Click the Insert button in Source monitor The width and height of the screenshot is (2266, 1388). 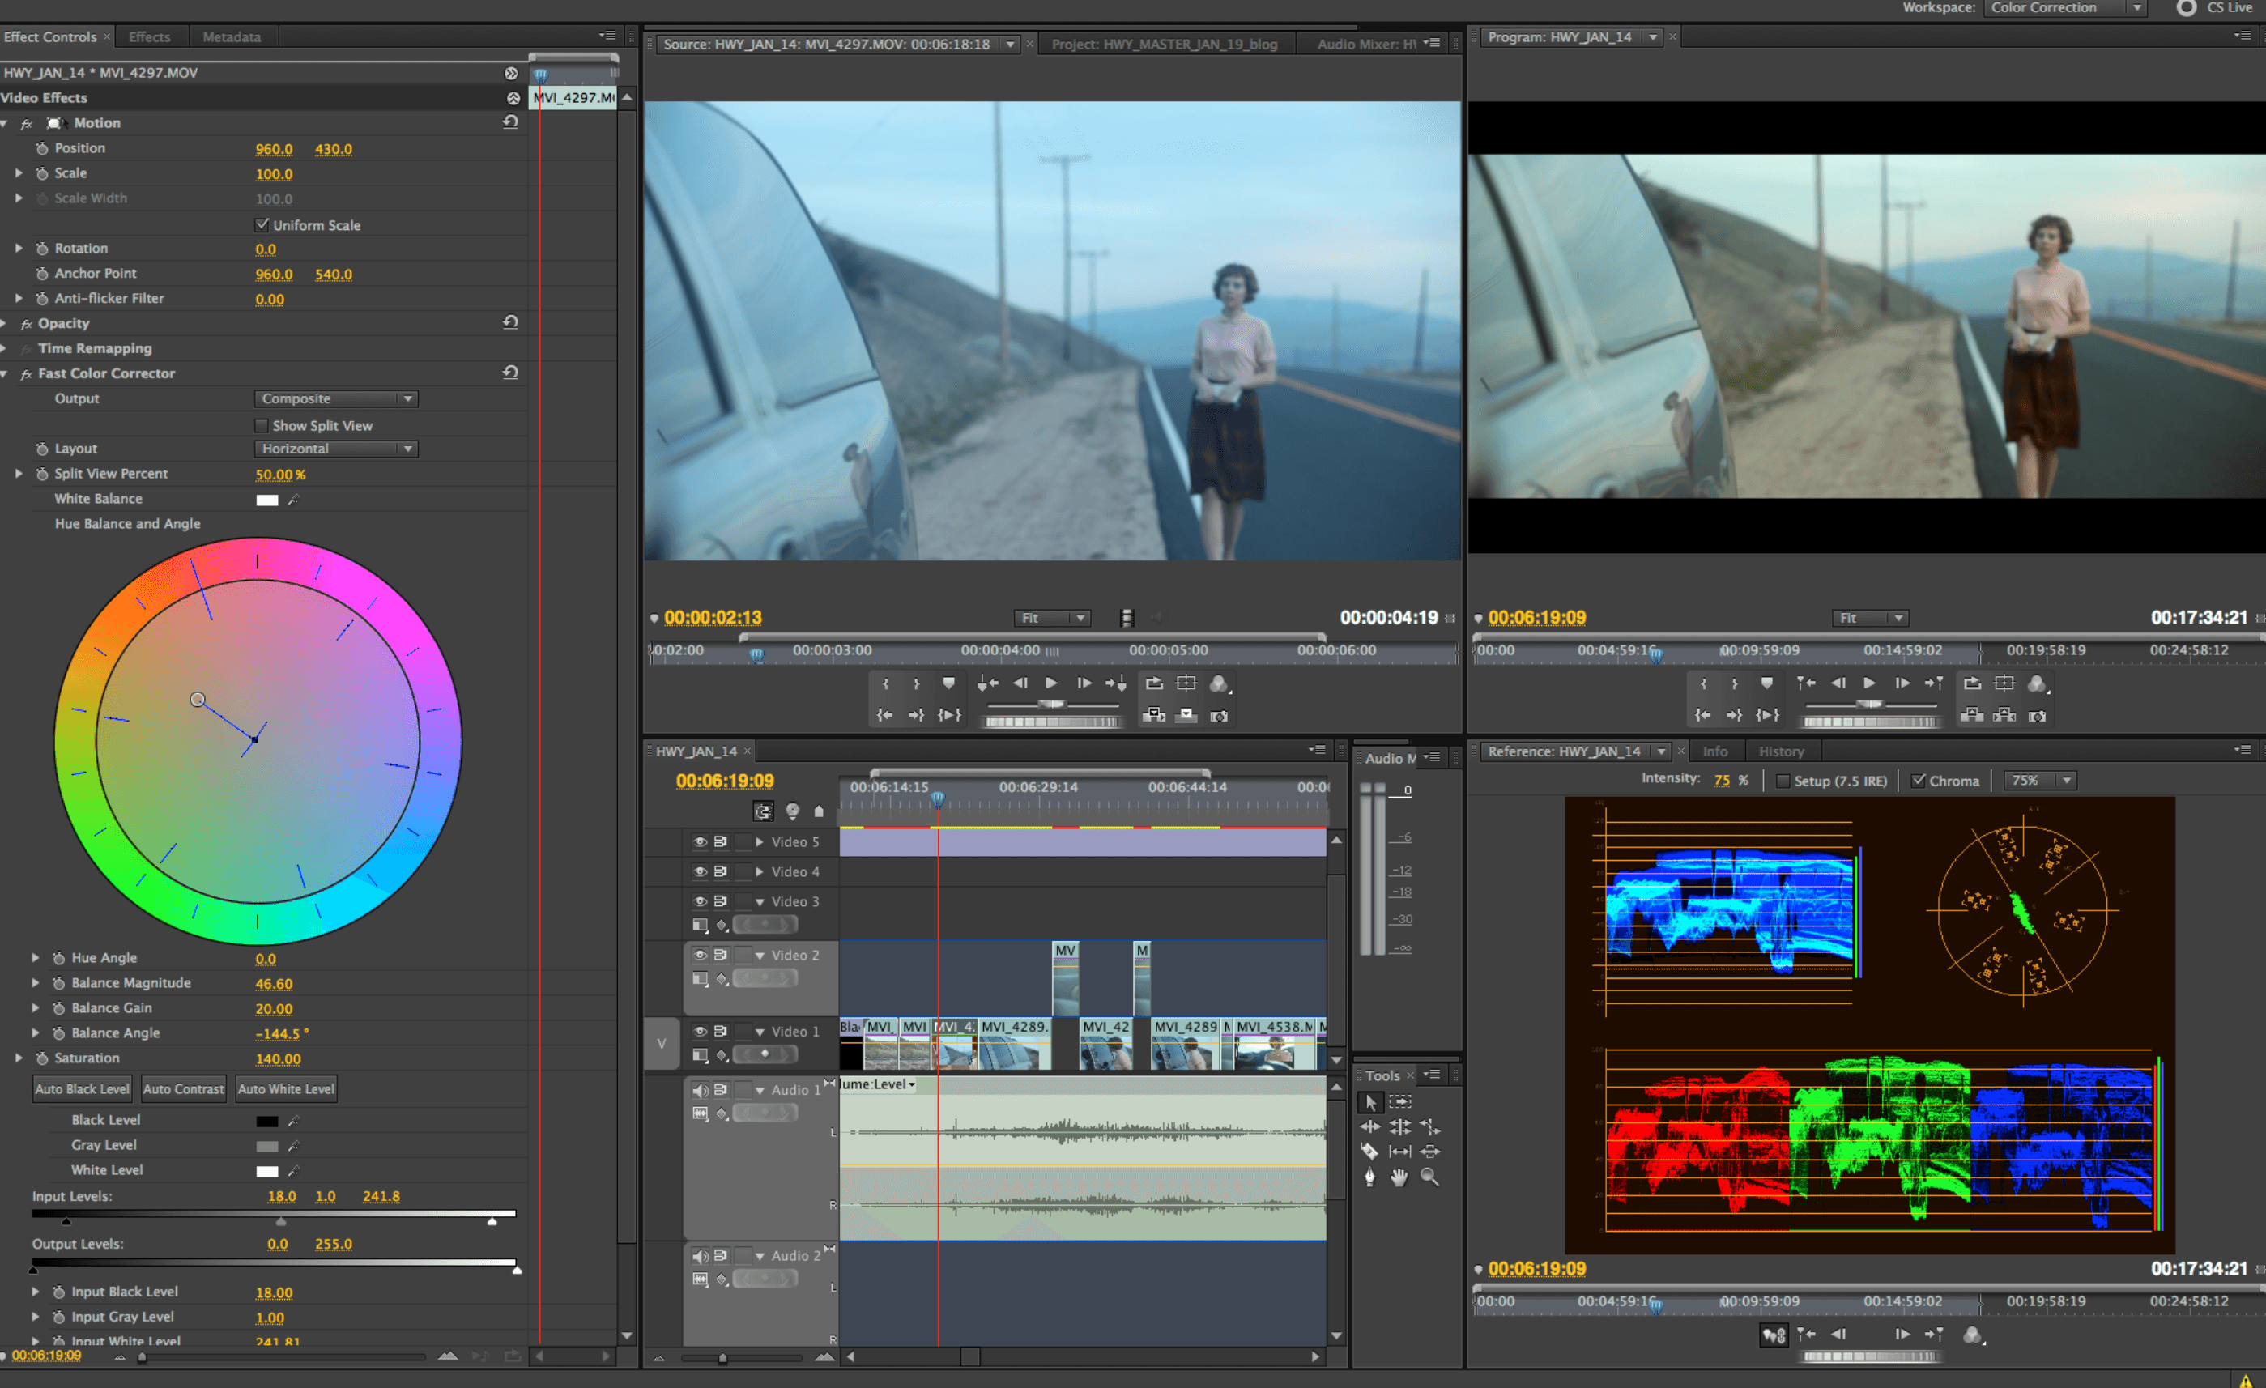coord(1155,715)
